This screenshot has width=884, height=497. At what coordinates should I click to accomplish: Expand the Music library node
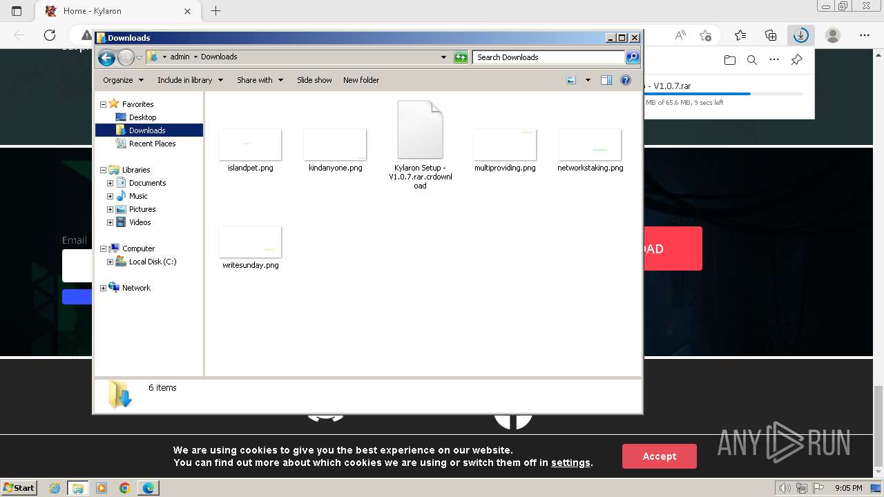pyautogui.click(x=110, y=196)
